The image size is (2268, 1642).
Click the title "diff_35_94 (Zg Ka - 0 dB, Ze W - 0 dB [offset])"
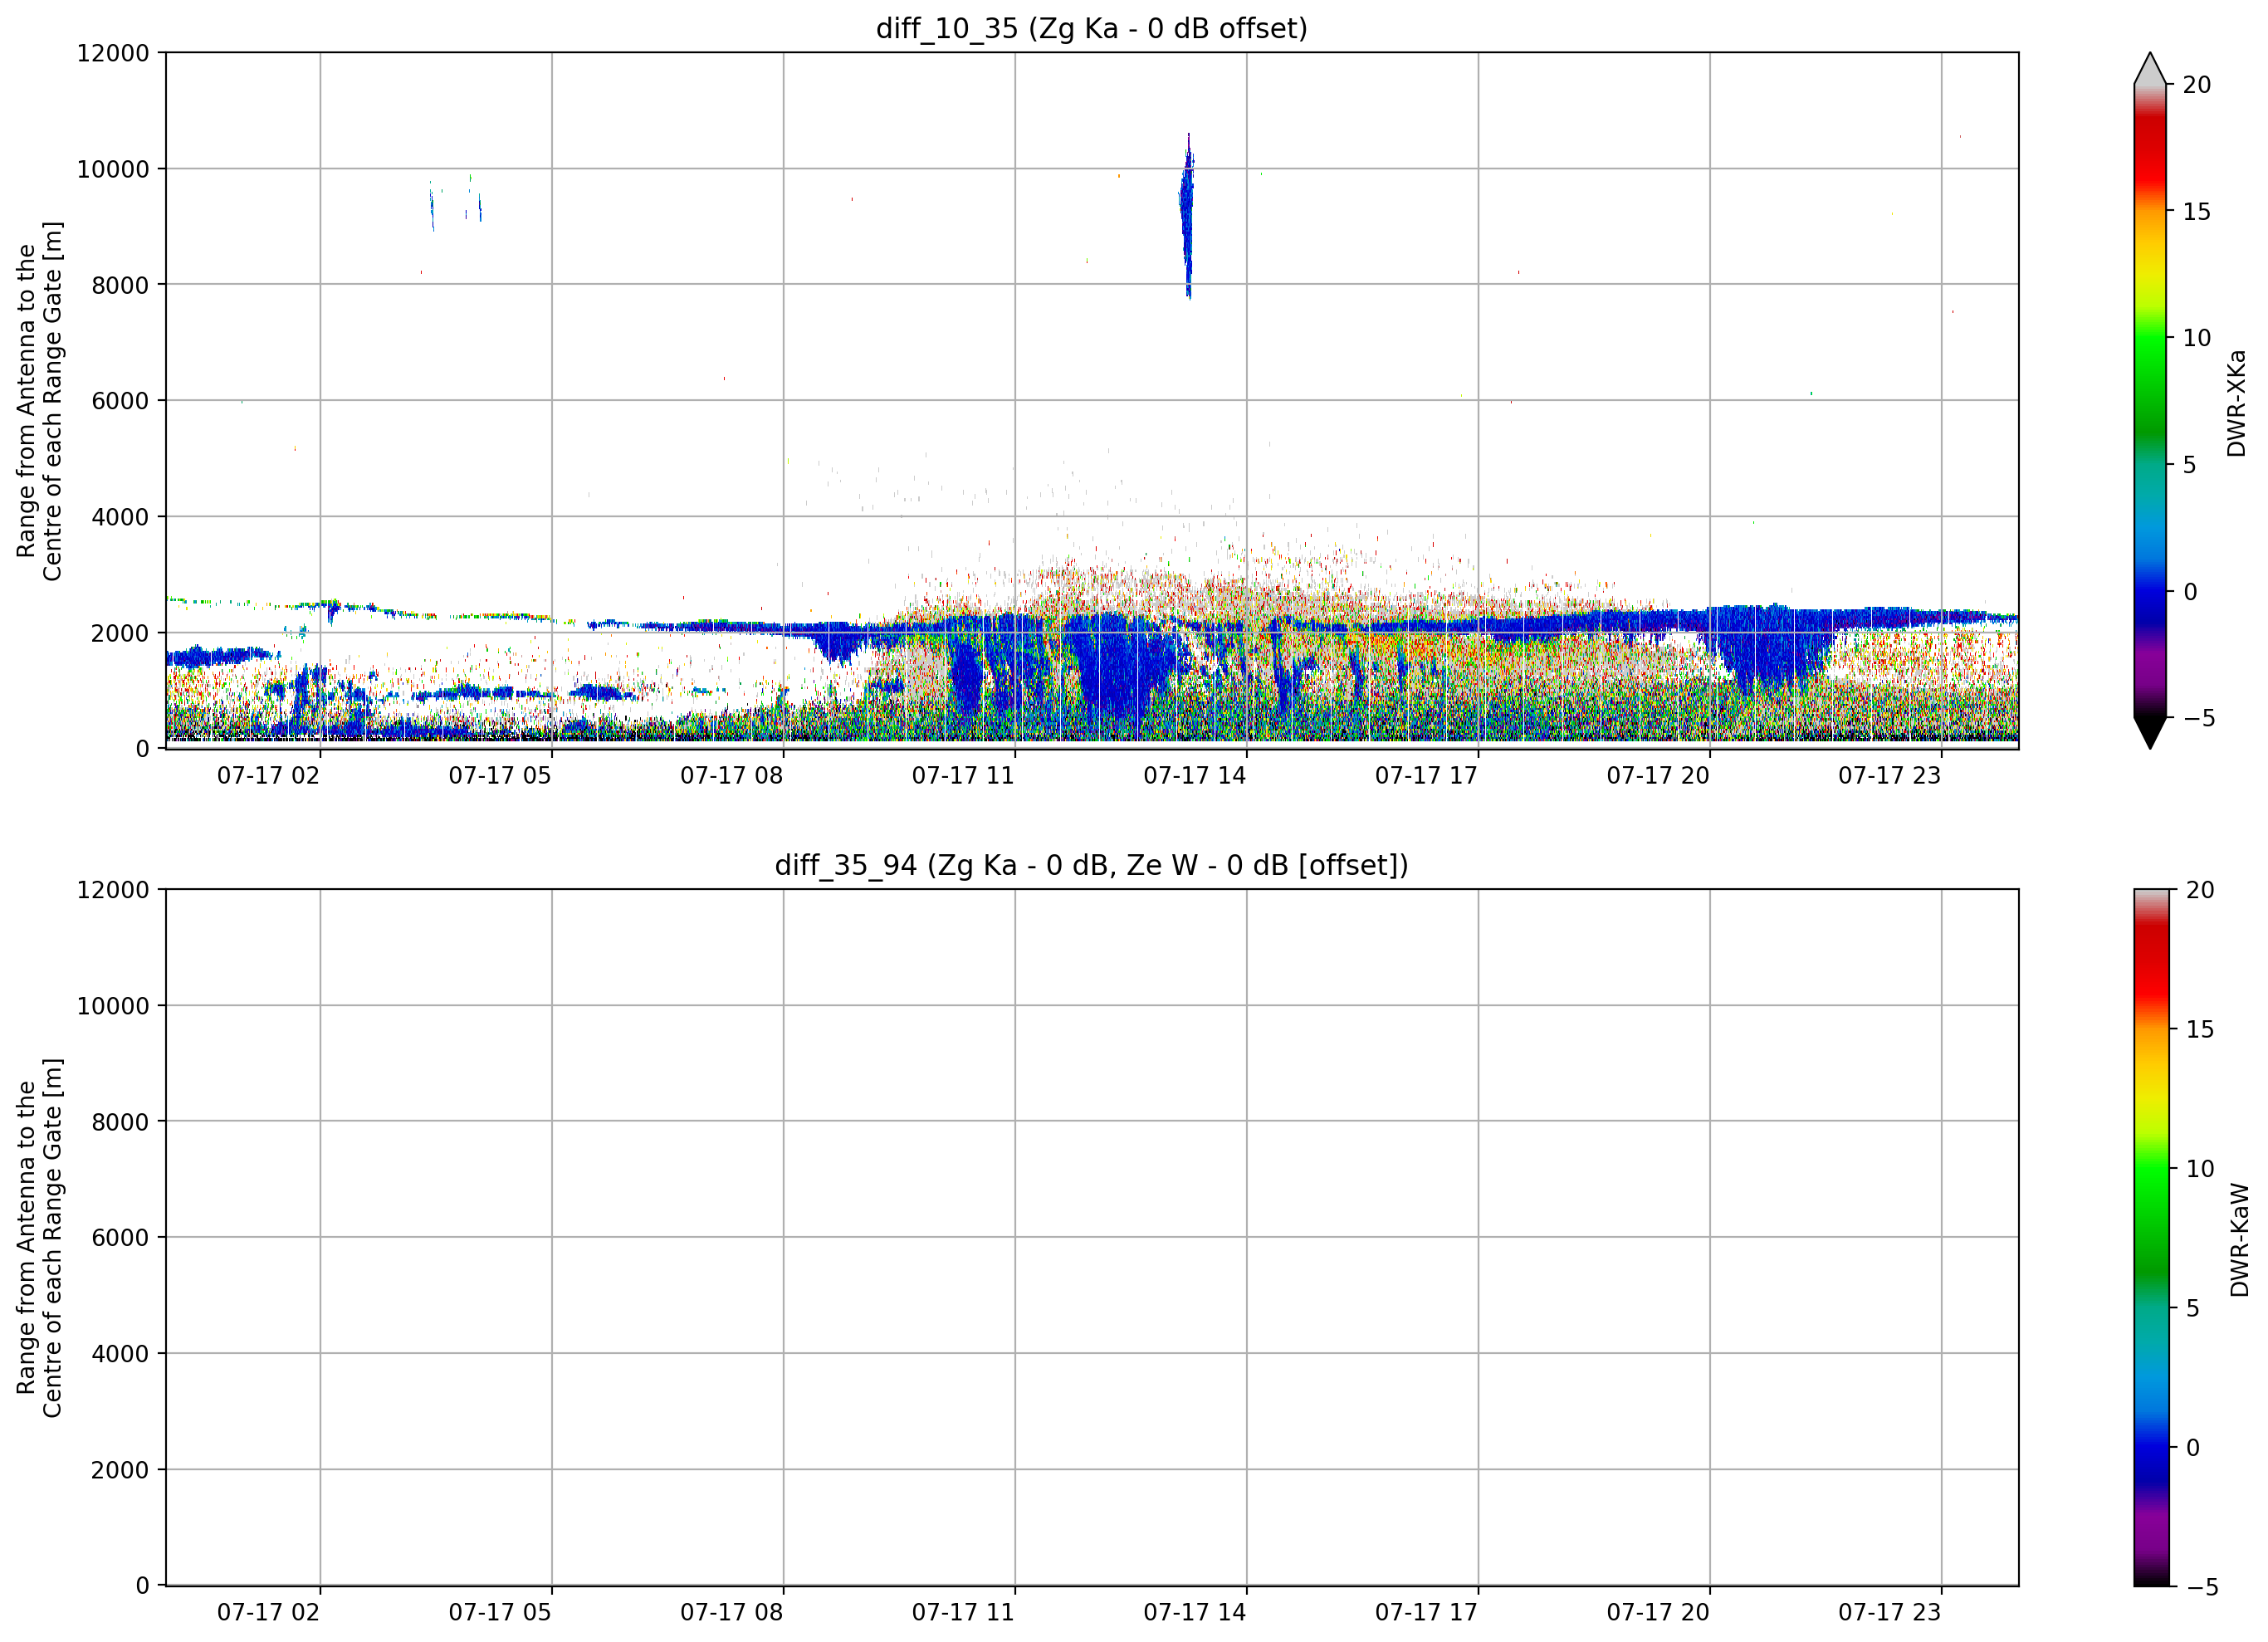tap(1091, 865)
